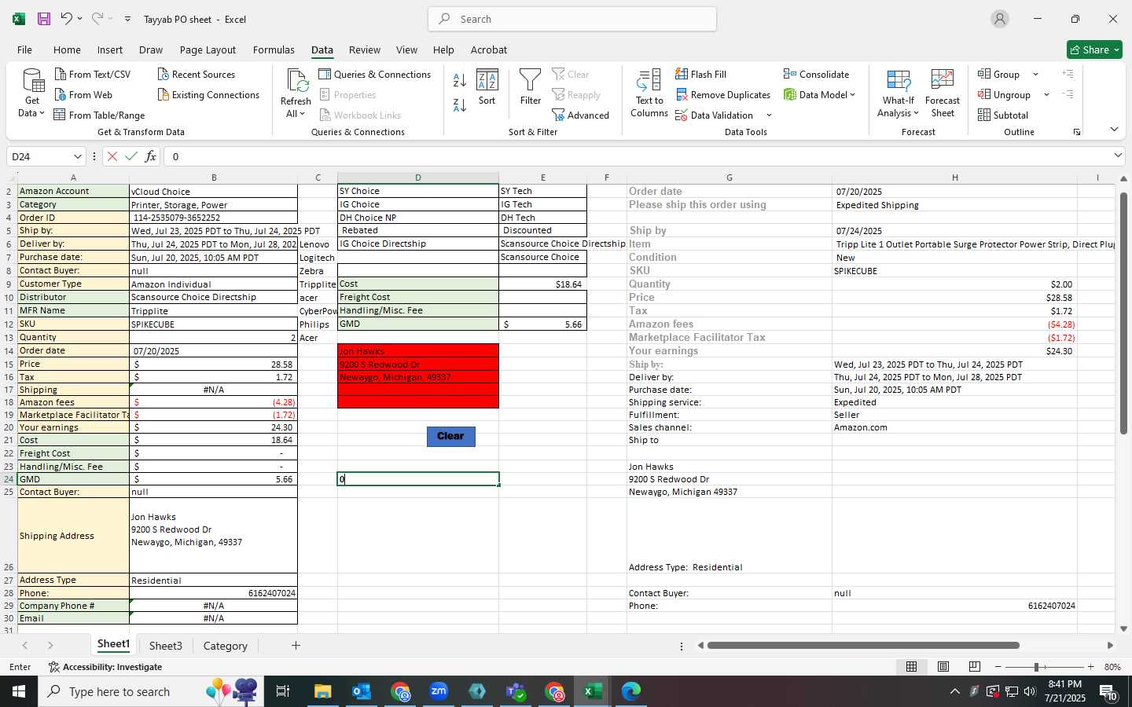Open Get Data tool
The image size is (1132, 707).
[32, 93]
